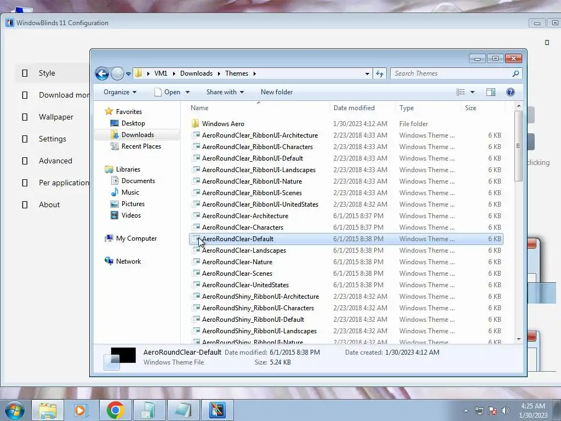Screen dimensions: 561x421
Task: Open Windows Explorer from taskbar
Action: (x=48, y=410)
